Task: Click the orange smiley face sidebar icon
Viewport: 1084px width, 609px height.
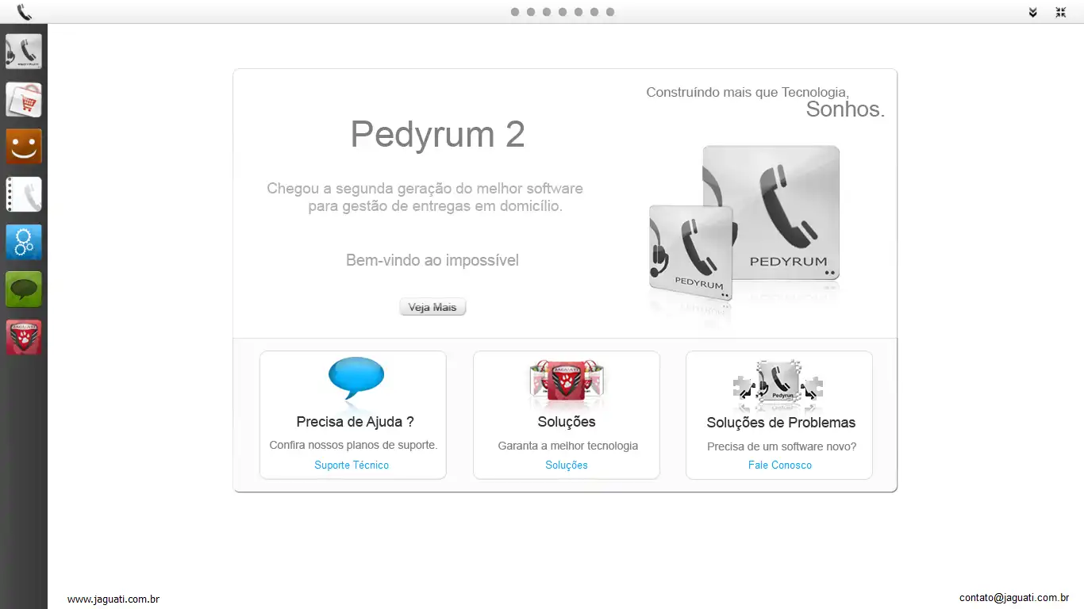Action: click(24, 147)
